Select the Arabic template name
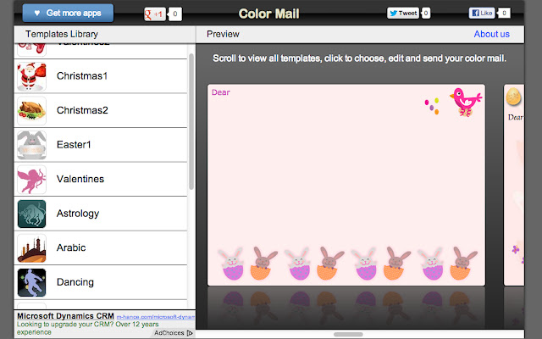Viewport: 542px width, 339px height. (x=71, y=247)
